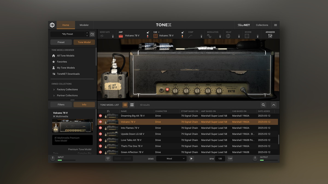Switch to the Modeler tab
Viewport: 328px width, 184px height.
84,25
